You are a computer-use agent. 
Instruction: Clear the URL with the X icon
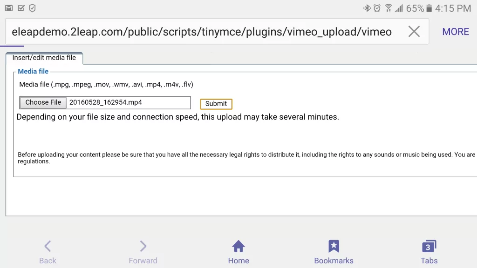(x=414, y=31)
